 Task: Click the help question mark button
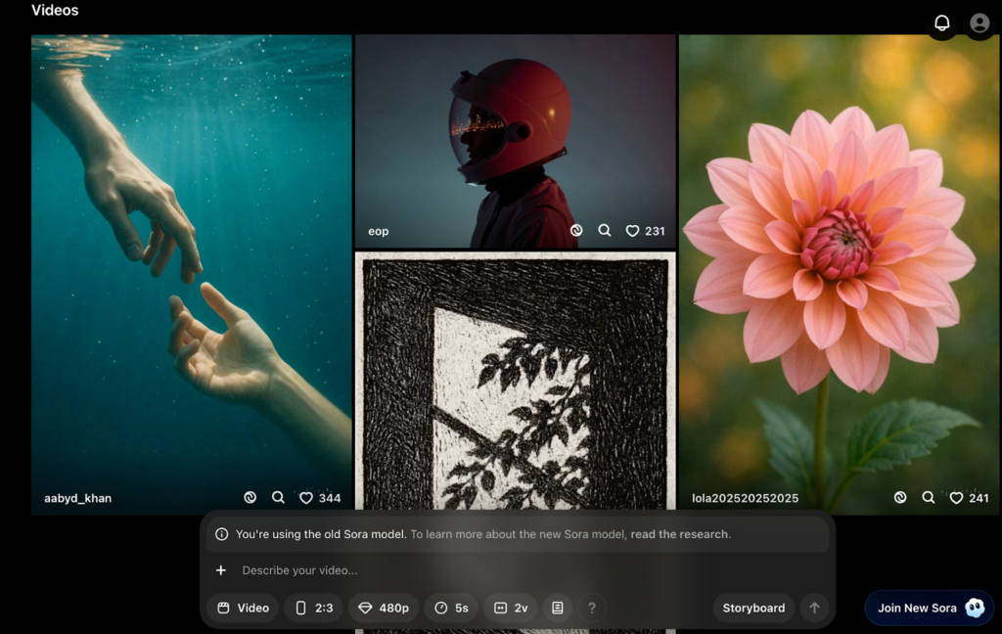tap(591, 608)
